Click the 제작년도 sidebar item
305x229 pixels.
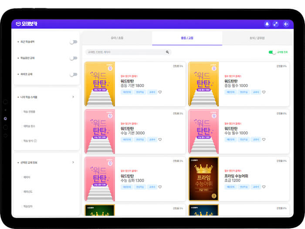tap(28, 192)
